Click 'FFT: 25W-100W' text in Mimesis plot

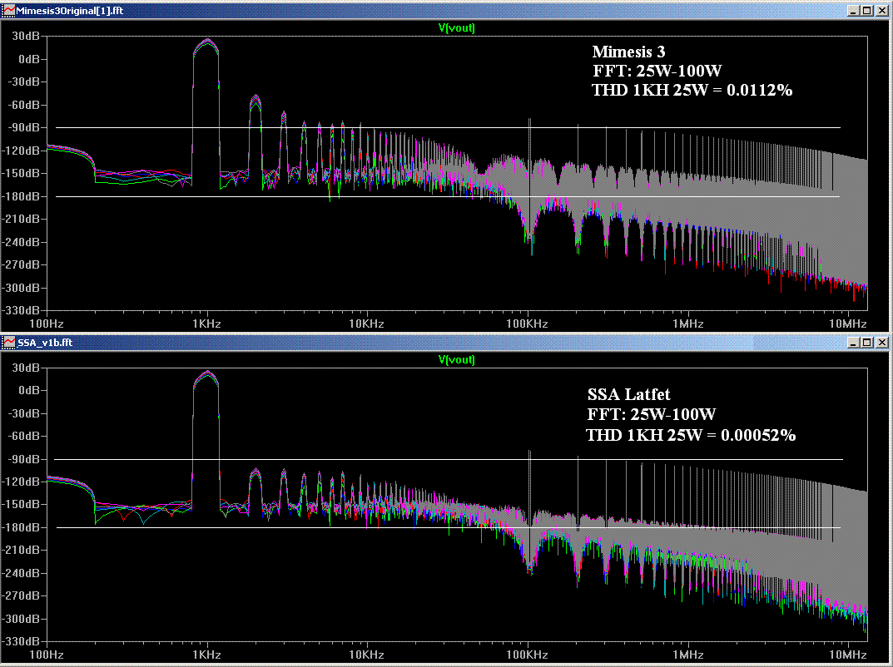pyautogui.click(x=657, y=72)
